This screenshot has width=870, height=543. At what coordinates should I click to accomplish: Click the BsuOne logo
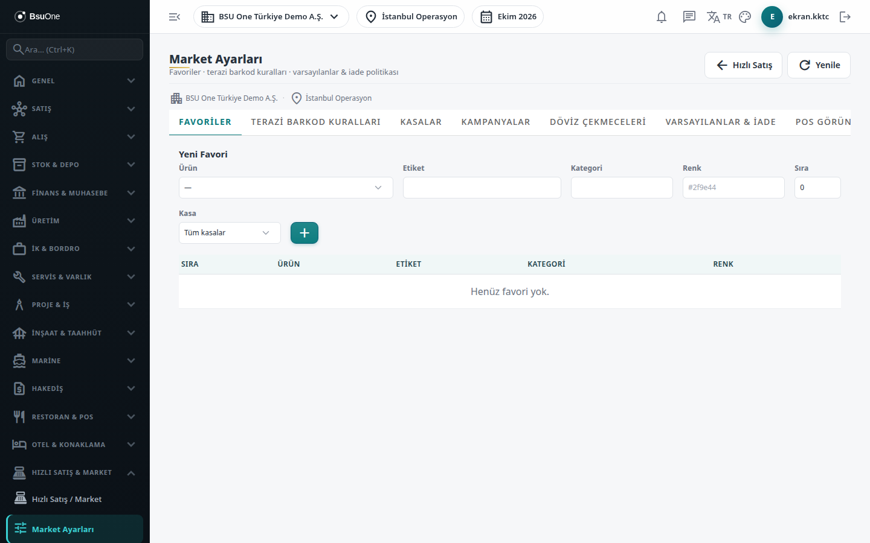(x=37, y=16)
